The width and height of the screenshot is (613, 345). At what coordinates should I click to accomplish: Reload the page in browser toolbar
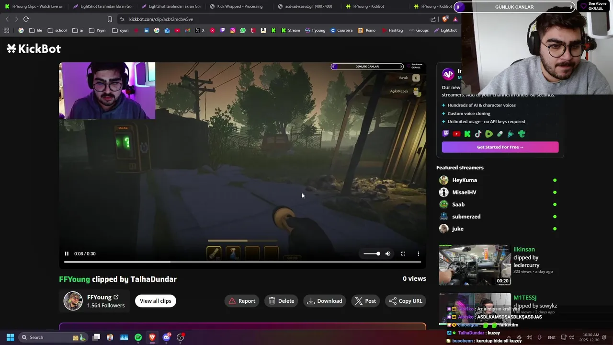coord(26,19)
